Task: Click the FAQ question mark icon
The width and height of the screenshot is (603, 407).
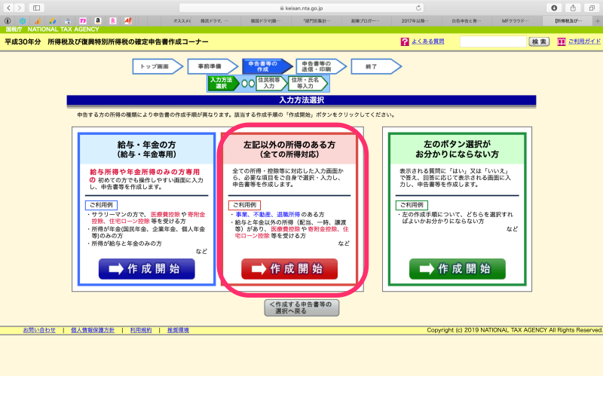Action: tap(405, 42)
